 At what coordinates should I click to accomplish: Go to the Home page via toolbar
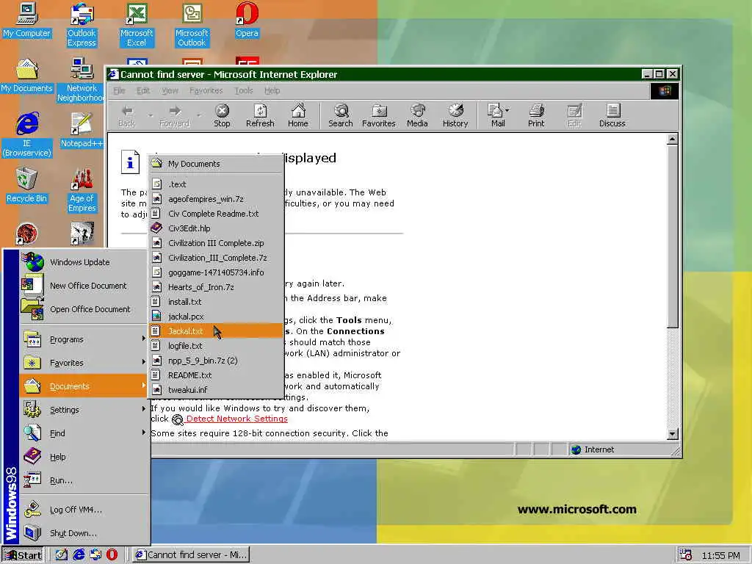point(298,115)
